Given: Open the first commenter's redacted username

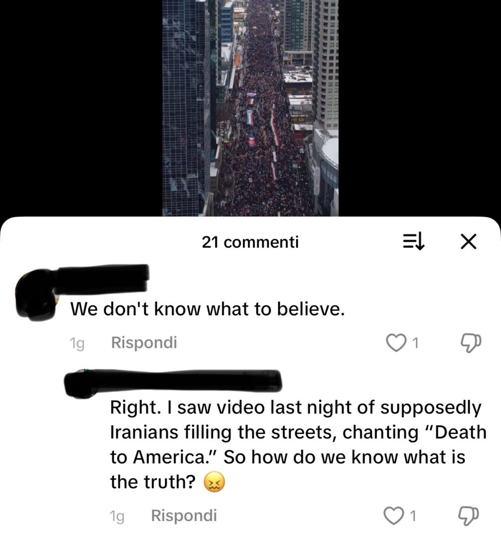Looking at the screenshot, I should [102, 278].
